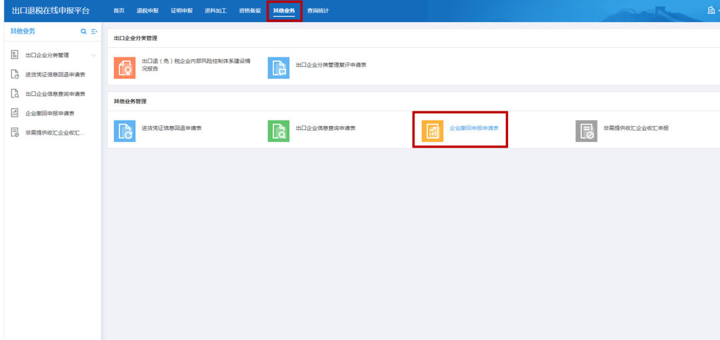Collapse the sidebar using the menu-fold icon
Viewport: 720px width, 340px height.
pos(94,32)
